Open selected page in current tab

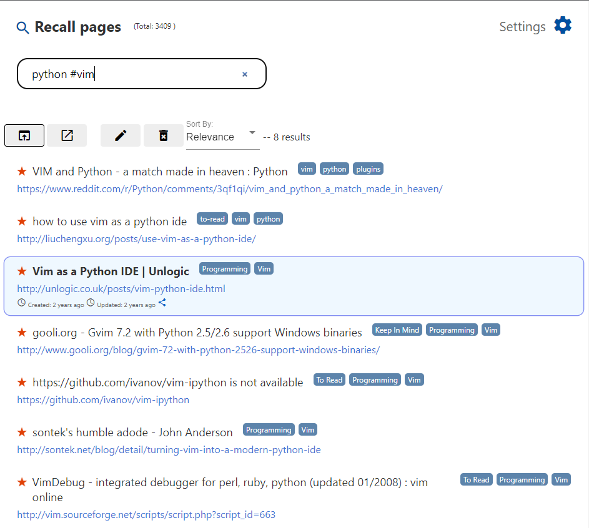tap(24, 135)
